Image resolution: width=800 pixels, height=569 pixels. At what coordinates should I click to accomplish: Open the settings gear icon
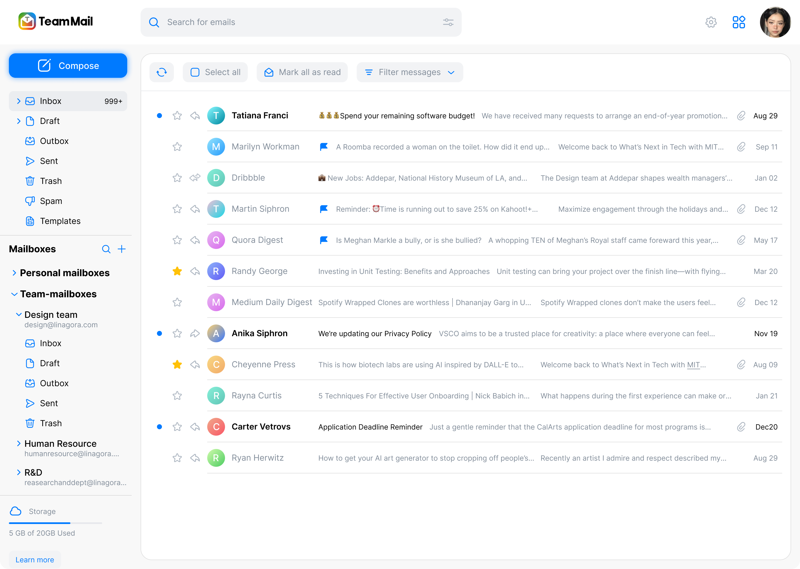tap(711, 23)
